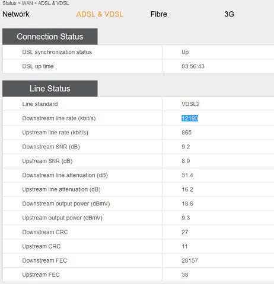This screenshot has width=274, height=284.
Task: Click the Downstream FEC value 28157
Action: tap(190, 260)
